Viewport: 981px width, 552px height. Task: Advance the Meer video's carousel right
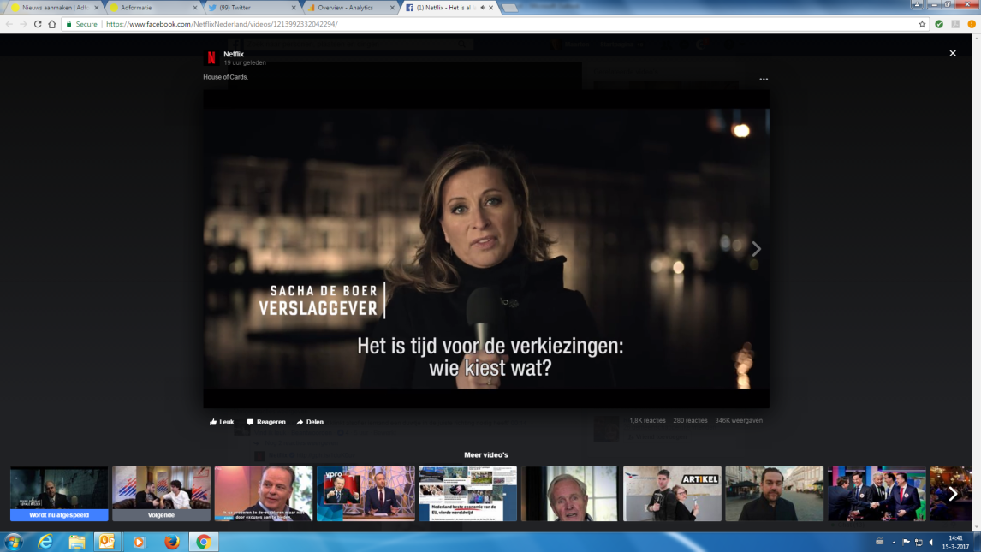pyautogui.click(x=952, y=494)
